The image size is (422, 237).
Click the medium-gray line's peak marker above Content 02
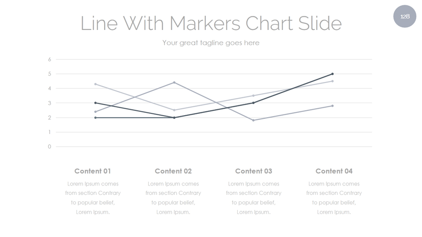click(x=174, y=82)
